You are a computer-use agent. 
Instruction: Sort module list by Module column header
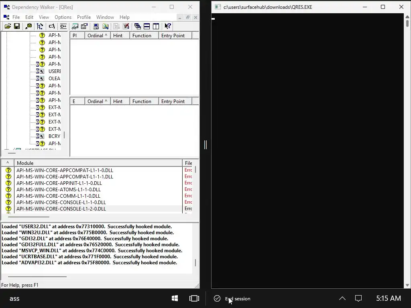click(98, 163)
